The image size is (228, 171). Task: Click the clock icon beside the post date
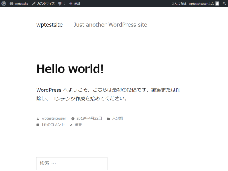(x=73, y=118)
